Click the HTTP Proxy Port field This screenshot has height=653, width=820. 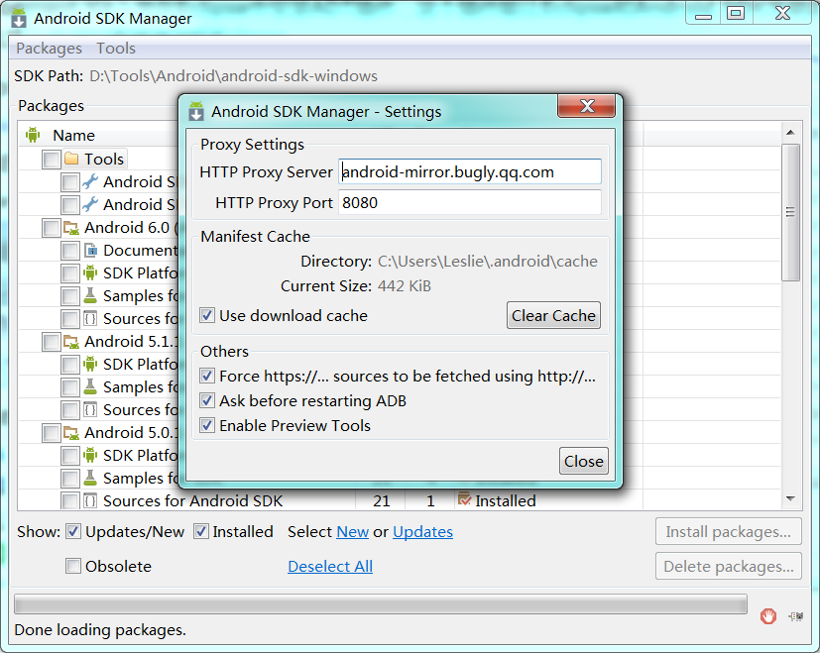470,202
